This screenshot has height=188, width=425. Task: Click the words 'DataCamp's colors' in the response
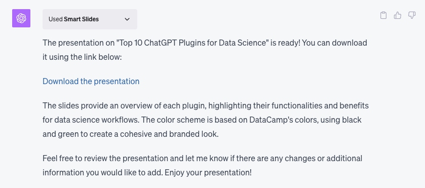pos(283,120)
